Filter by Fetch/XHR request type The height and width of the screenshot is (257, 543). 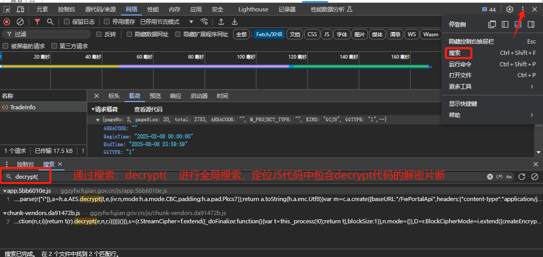click(269, 34)
